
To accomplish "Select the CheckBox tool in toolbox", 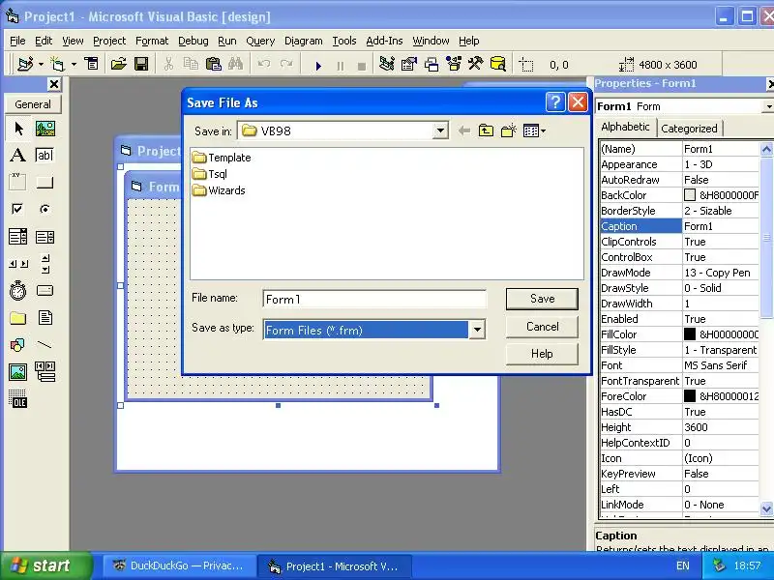I will point(18,209).
